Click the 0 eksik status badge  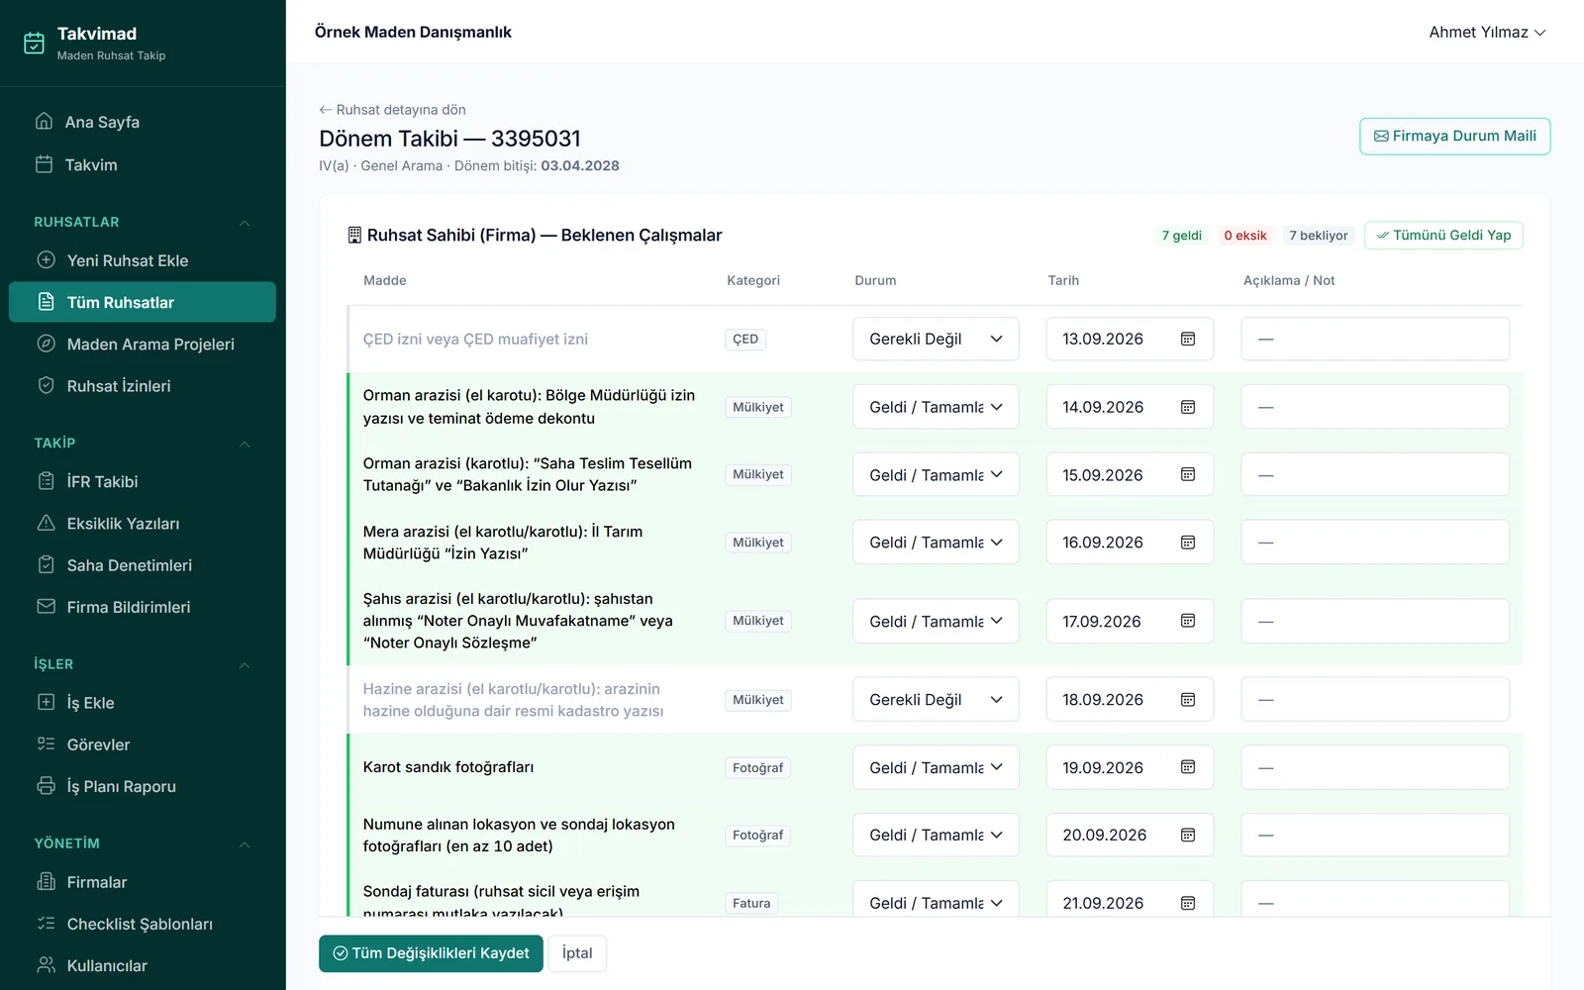click(x=1244, y=236)
